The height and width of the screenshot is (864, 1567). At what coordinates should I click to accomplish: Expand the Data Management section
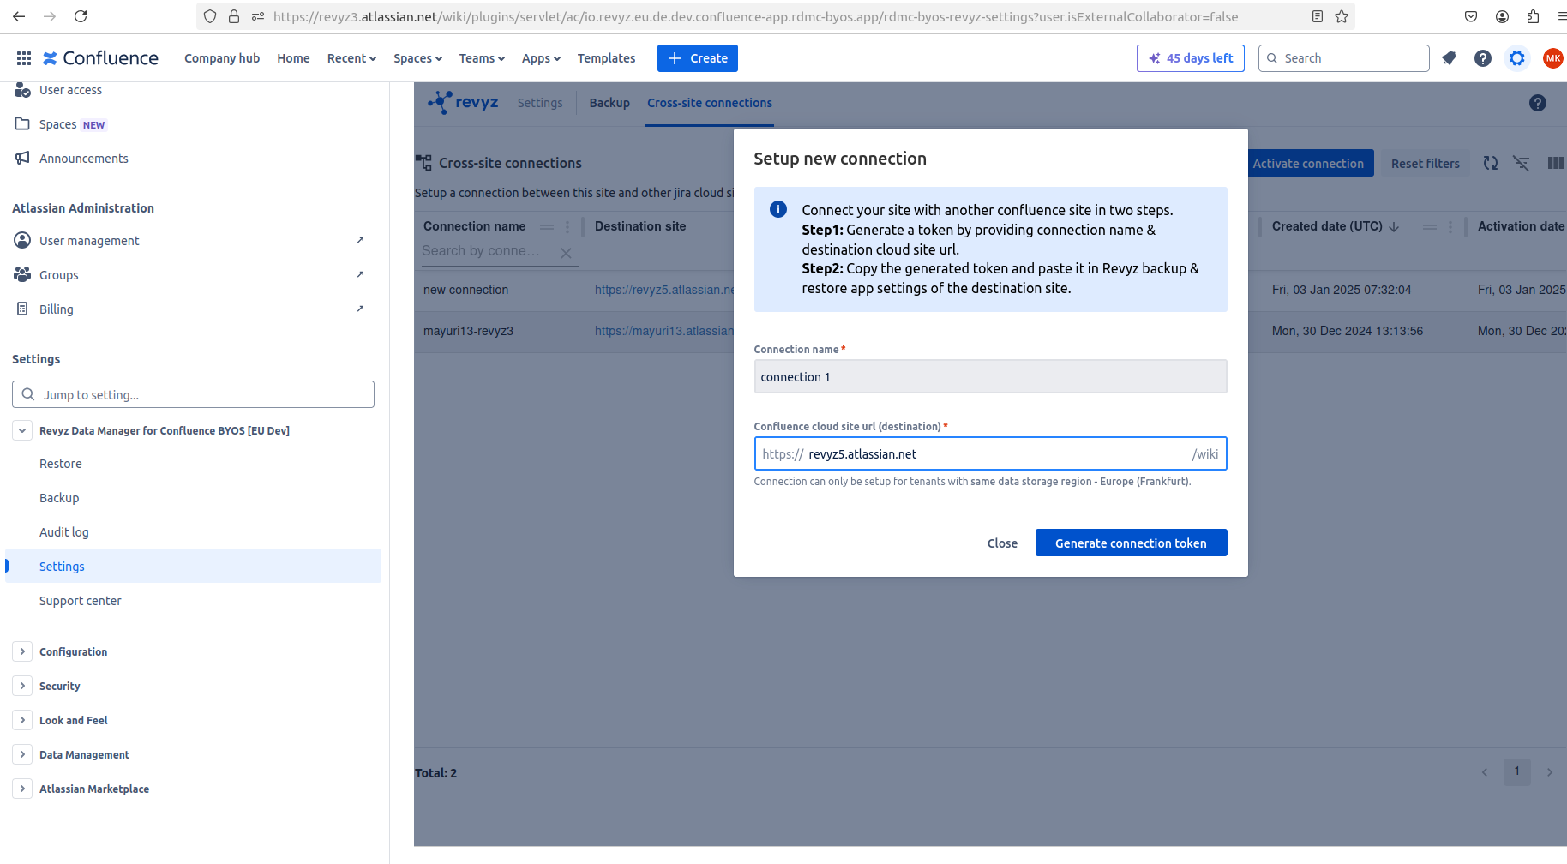click(x=22, y=754)
